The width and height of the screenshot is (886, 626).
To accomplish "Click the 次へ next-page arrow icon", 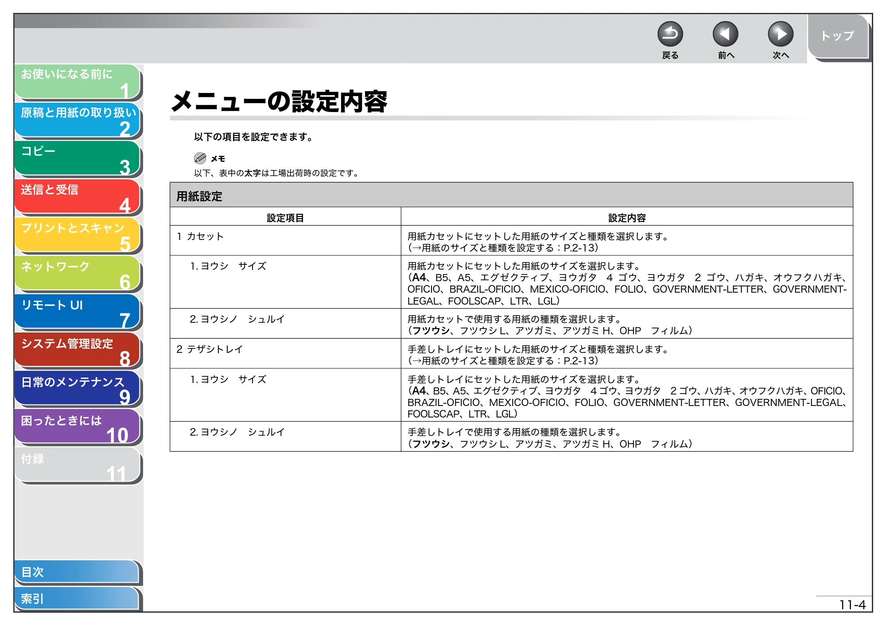I will click(x=780, y=34).
